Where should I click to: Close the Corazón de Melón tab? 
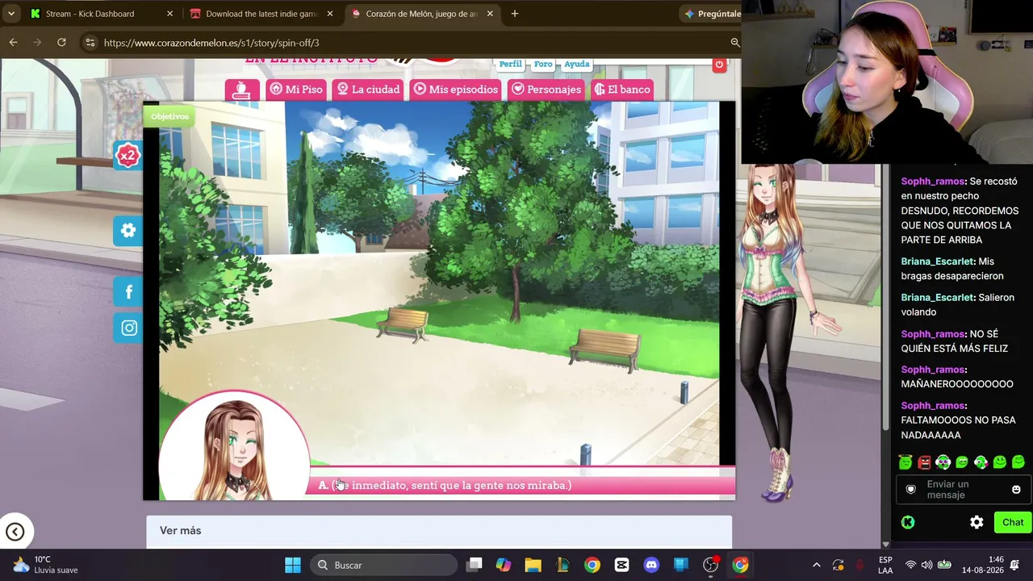(490, 14)
